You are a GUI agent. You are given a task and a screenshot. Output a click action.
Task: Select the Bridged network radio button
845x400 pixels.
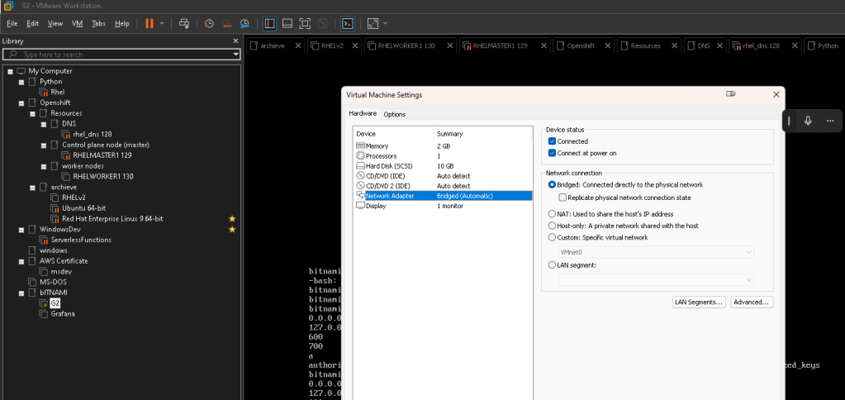tap(552, 185)
